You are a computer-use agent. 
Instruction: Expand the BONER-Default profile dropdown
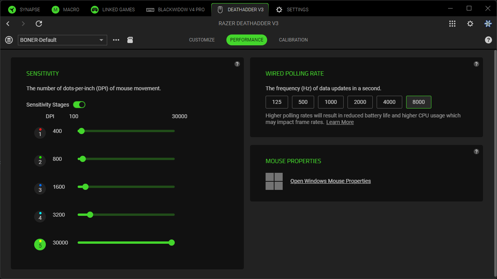pyautogui.click(x=63, y=40)
